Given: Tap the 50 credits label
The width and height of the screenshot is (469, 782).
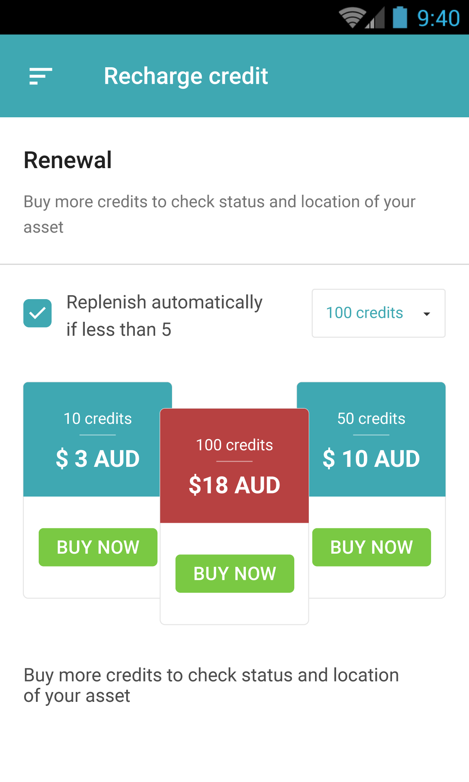Looking at the screenshot, I should pos(371,418).
